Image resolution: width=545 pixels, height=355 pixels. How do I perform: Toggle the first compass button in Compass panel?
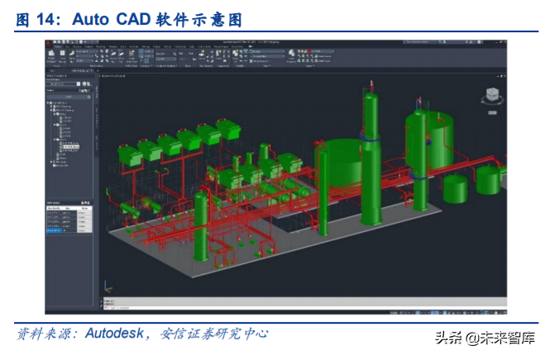click(x=141, y=51)
